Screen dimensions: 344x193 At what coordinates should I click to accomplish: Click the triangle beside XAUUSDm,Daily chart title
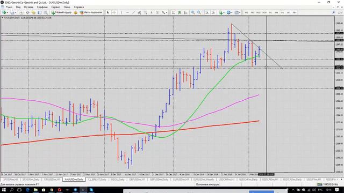[x=2, y=18]
